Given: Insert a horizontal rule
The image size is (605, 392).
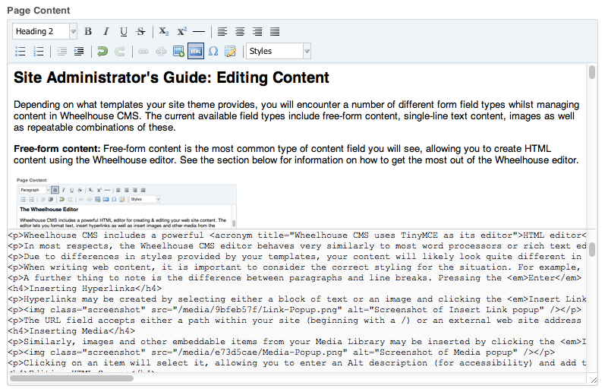Looking at the screenshot, I should 199,32.
